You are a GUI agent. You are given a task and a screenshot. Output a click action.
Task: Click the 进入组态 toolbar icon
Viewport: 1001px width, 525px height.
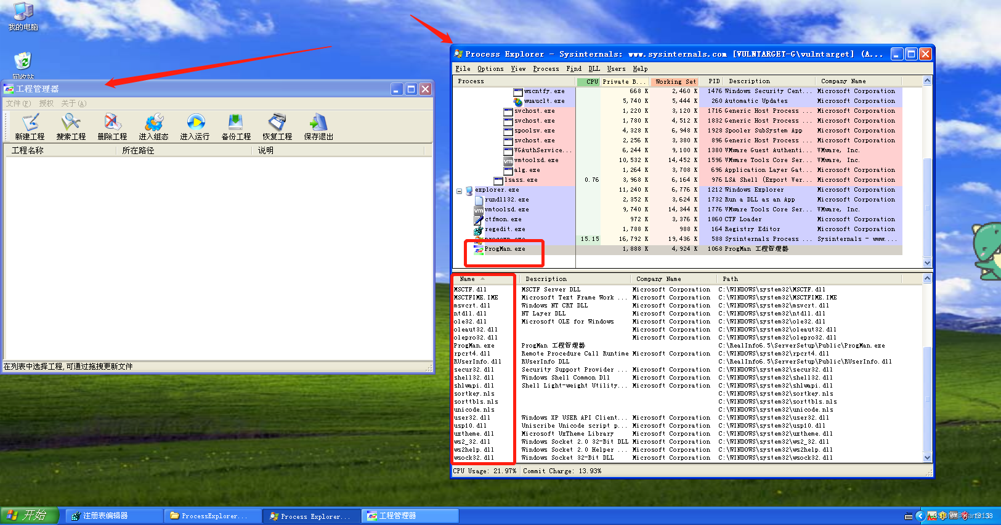pos(153,127)
